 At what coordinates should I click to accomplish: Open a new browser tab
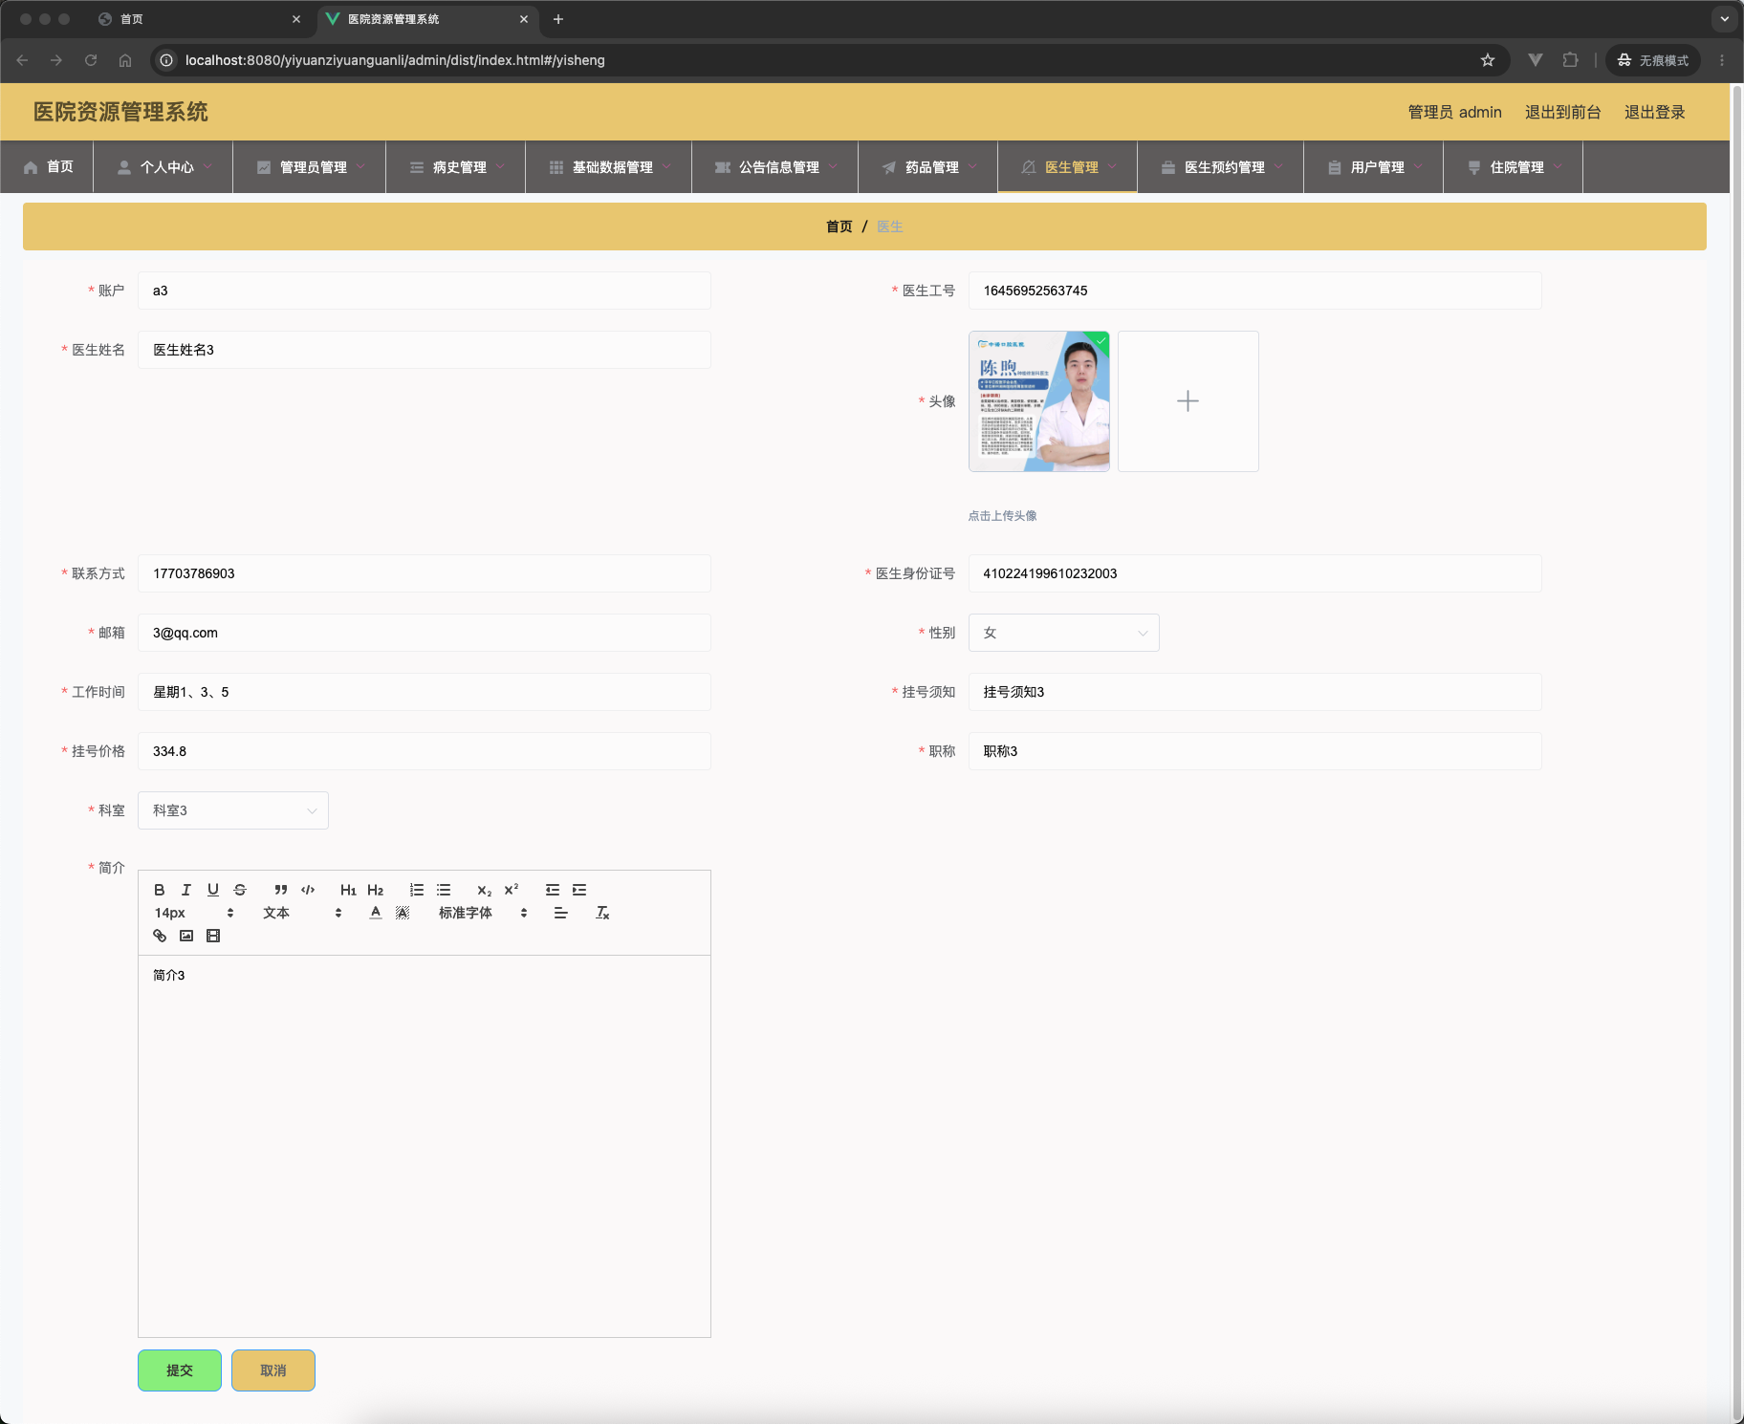(558, 19)
